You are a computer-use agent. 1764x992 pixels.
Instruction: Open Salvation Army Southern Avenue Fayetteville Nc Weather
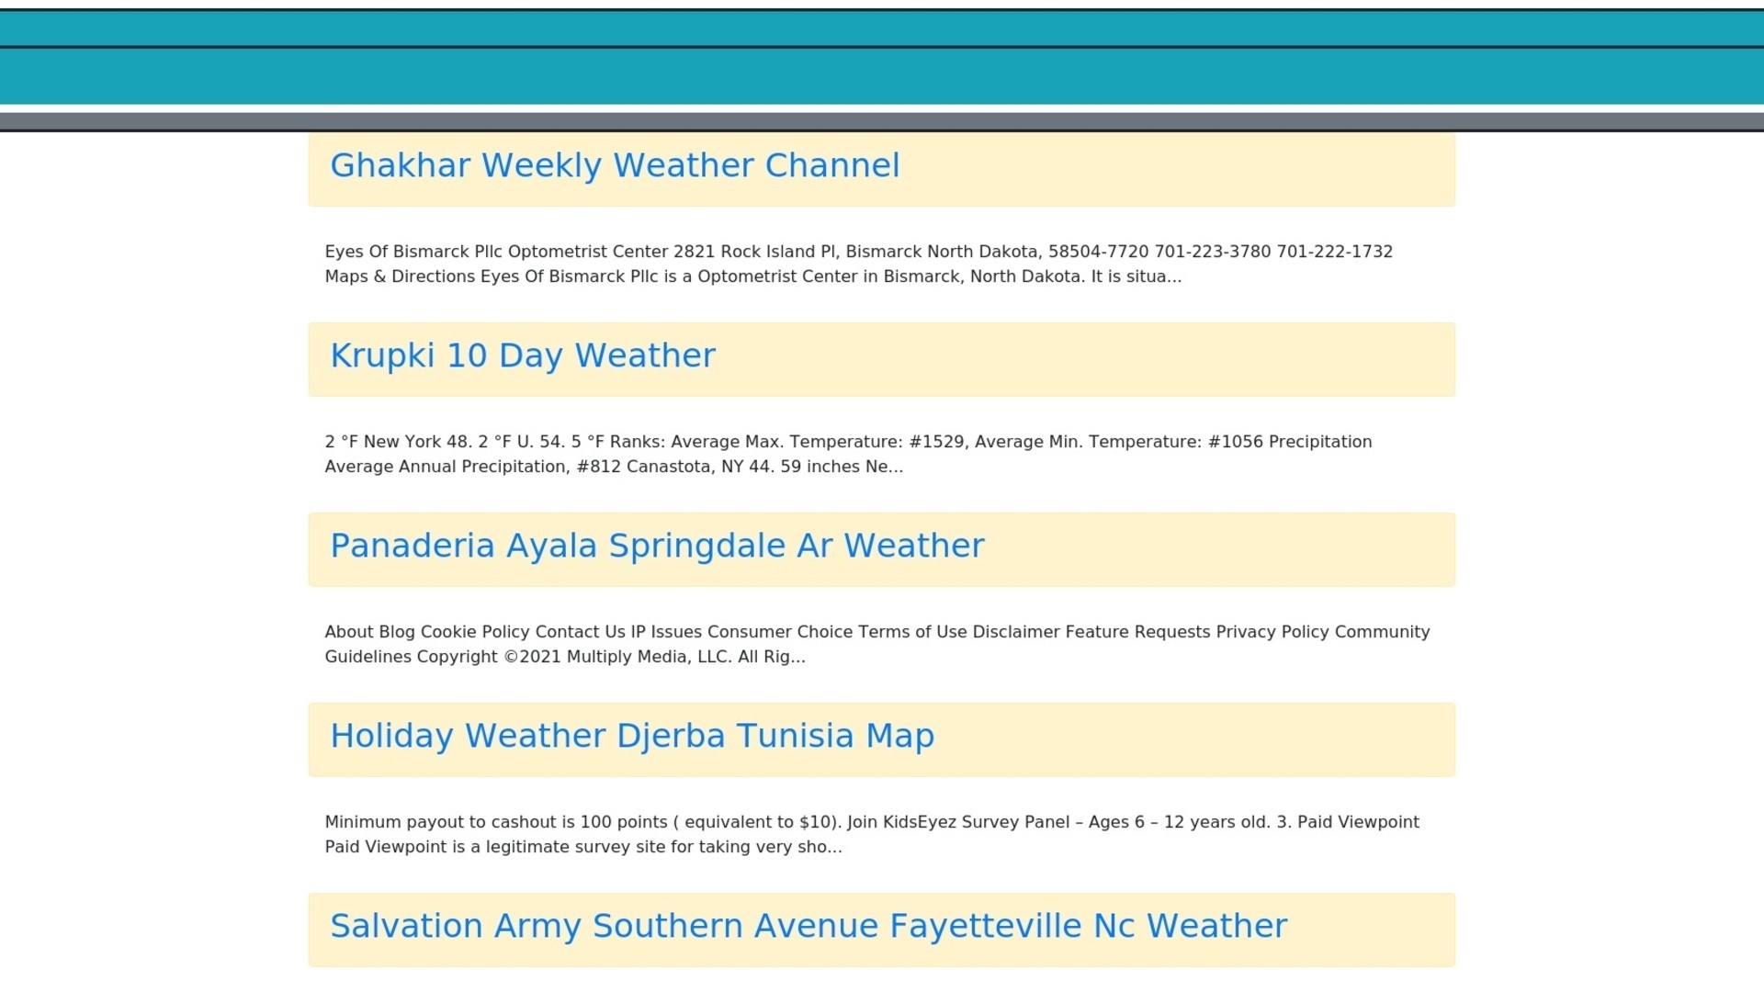tap(808, 926)
